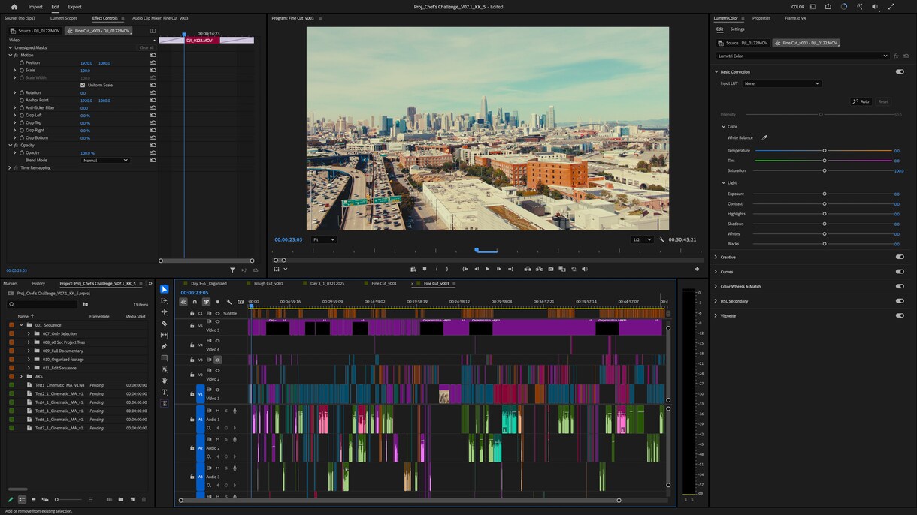Click the Clear all masks button
The image size is (917, 515).
click(147, 47)
